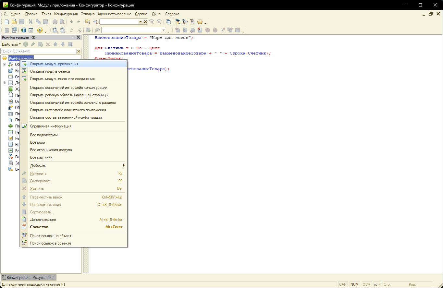Open the Окна menu
The height and width of the screenshot is (288, 443).
[x=156, y=14]
